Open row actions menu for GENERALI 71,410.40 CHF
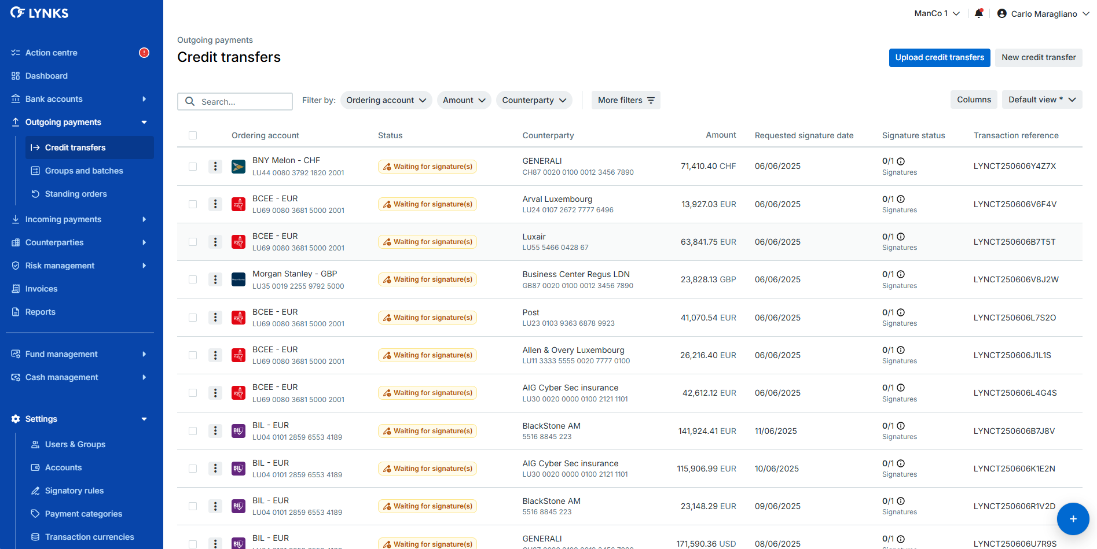This screenshot has height=549, width=1097. tap(215, 167)
